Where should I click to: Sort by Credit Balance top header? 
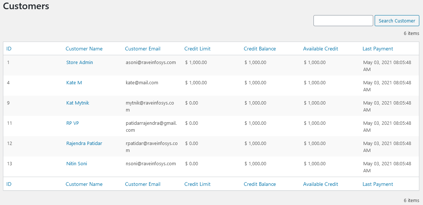point(260,49)
